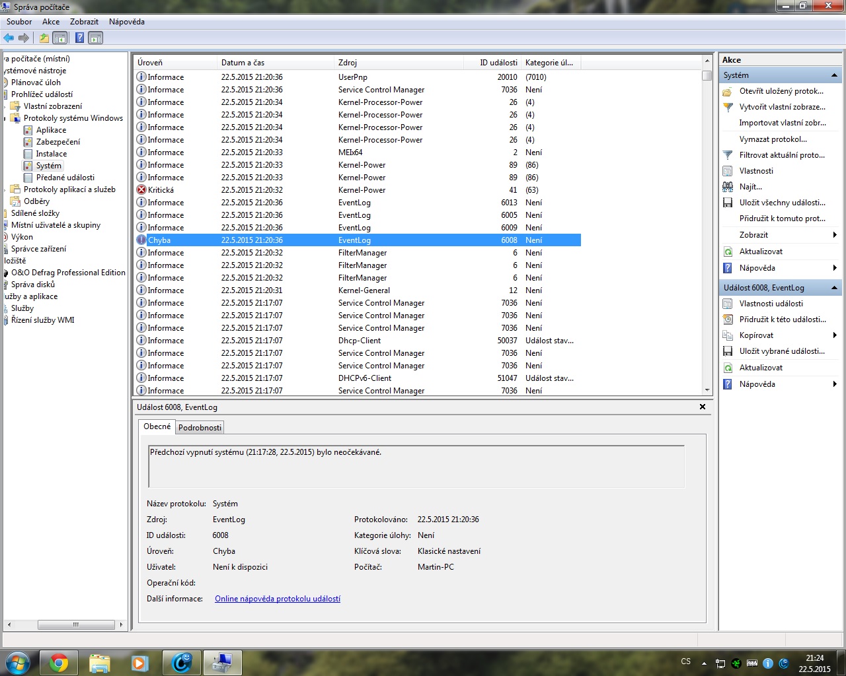Expand the Zobrazit submenu arrow

click(835, 235)
